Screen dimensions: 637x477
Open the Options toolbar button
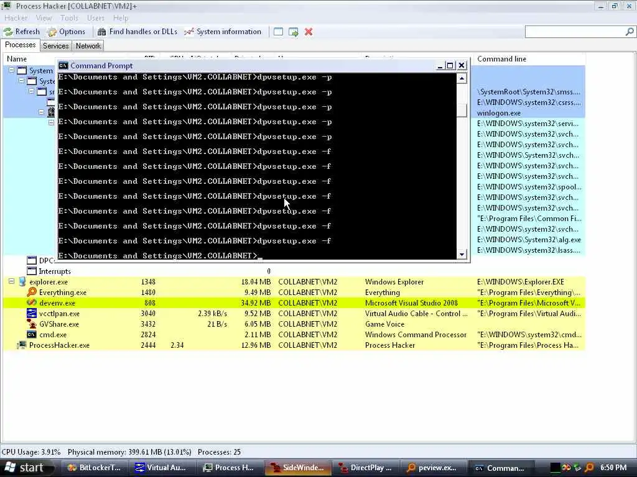(66, 32)
